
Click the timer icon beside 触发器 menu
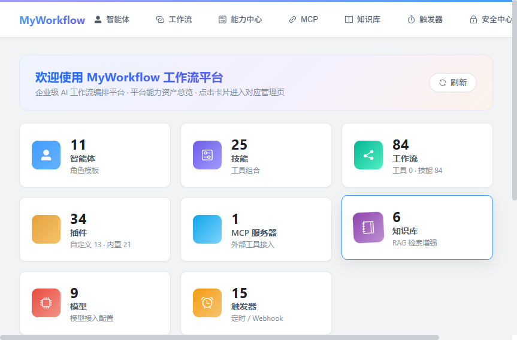pyautogui.click(x=411, y=19)
